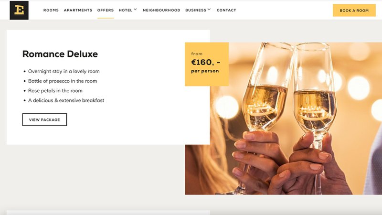Expand the Business dropdown chevron
Screen dimensions: 382x215
click(209, 10)
